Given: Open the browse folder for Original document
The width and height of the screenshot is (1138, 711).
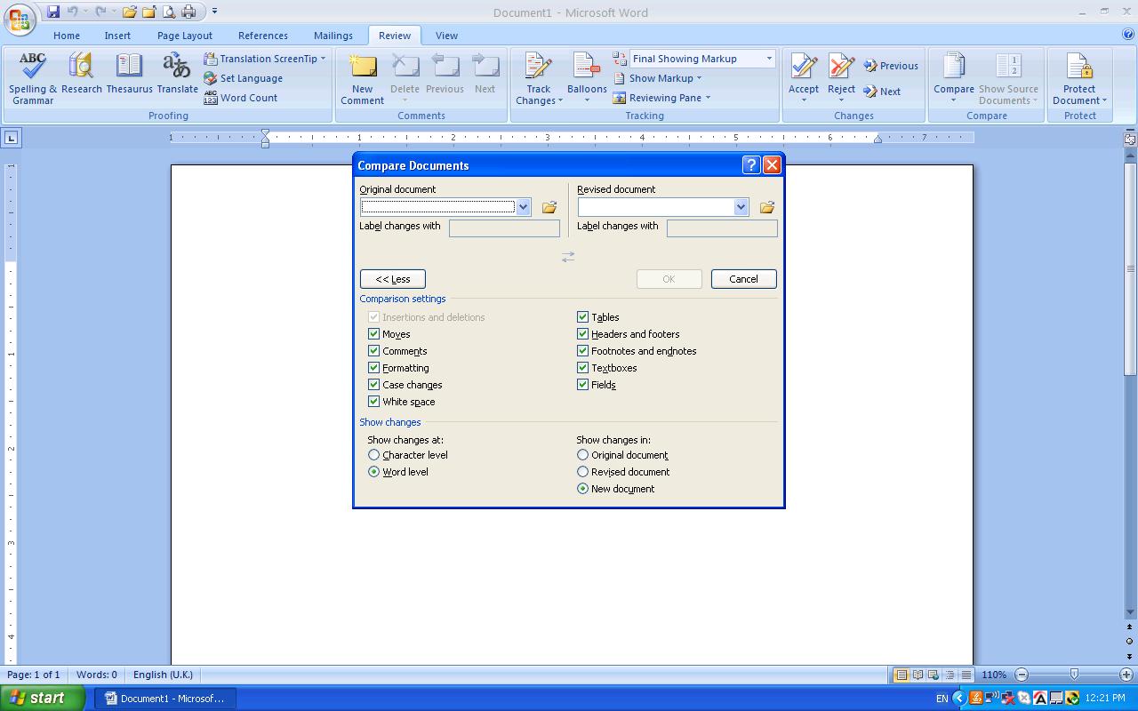Looking at the screenshot, I should point(549,207).
